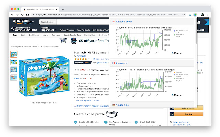Image resolution: width=220 pixels, height=137 pixels.
Task: Open the Toys sub-navigation item
Action: point(15,35)
